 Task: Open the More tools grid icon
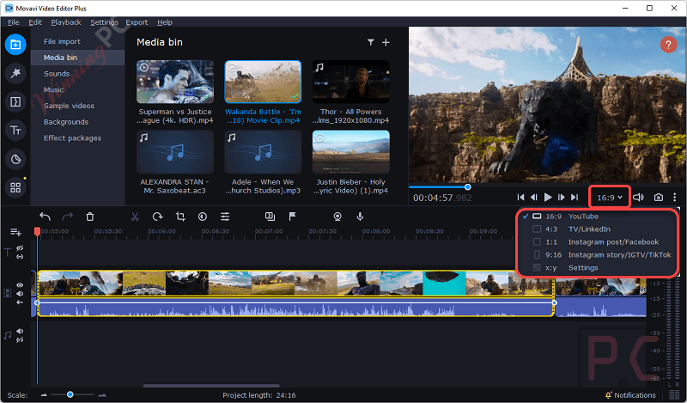click(x=15, y=187)
